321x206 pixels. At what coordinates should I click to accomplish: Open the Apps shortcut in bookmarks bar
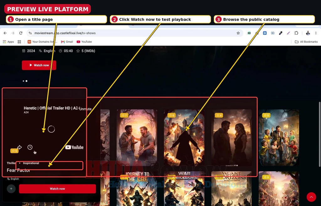pos(8,42)
